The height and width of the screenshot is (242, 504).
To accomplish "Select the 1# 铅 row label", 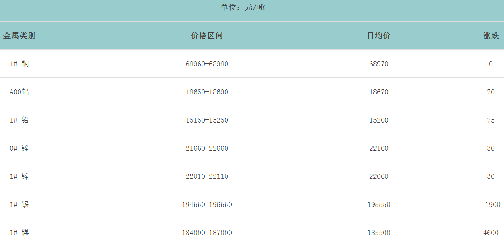I will point(19,120).
